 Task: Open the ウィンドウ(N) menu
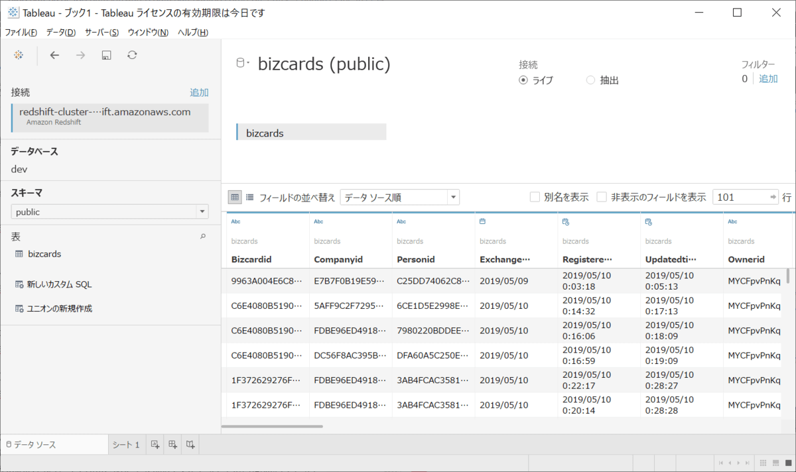point(148,32)
